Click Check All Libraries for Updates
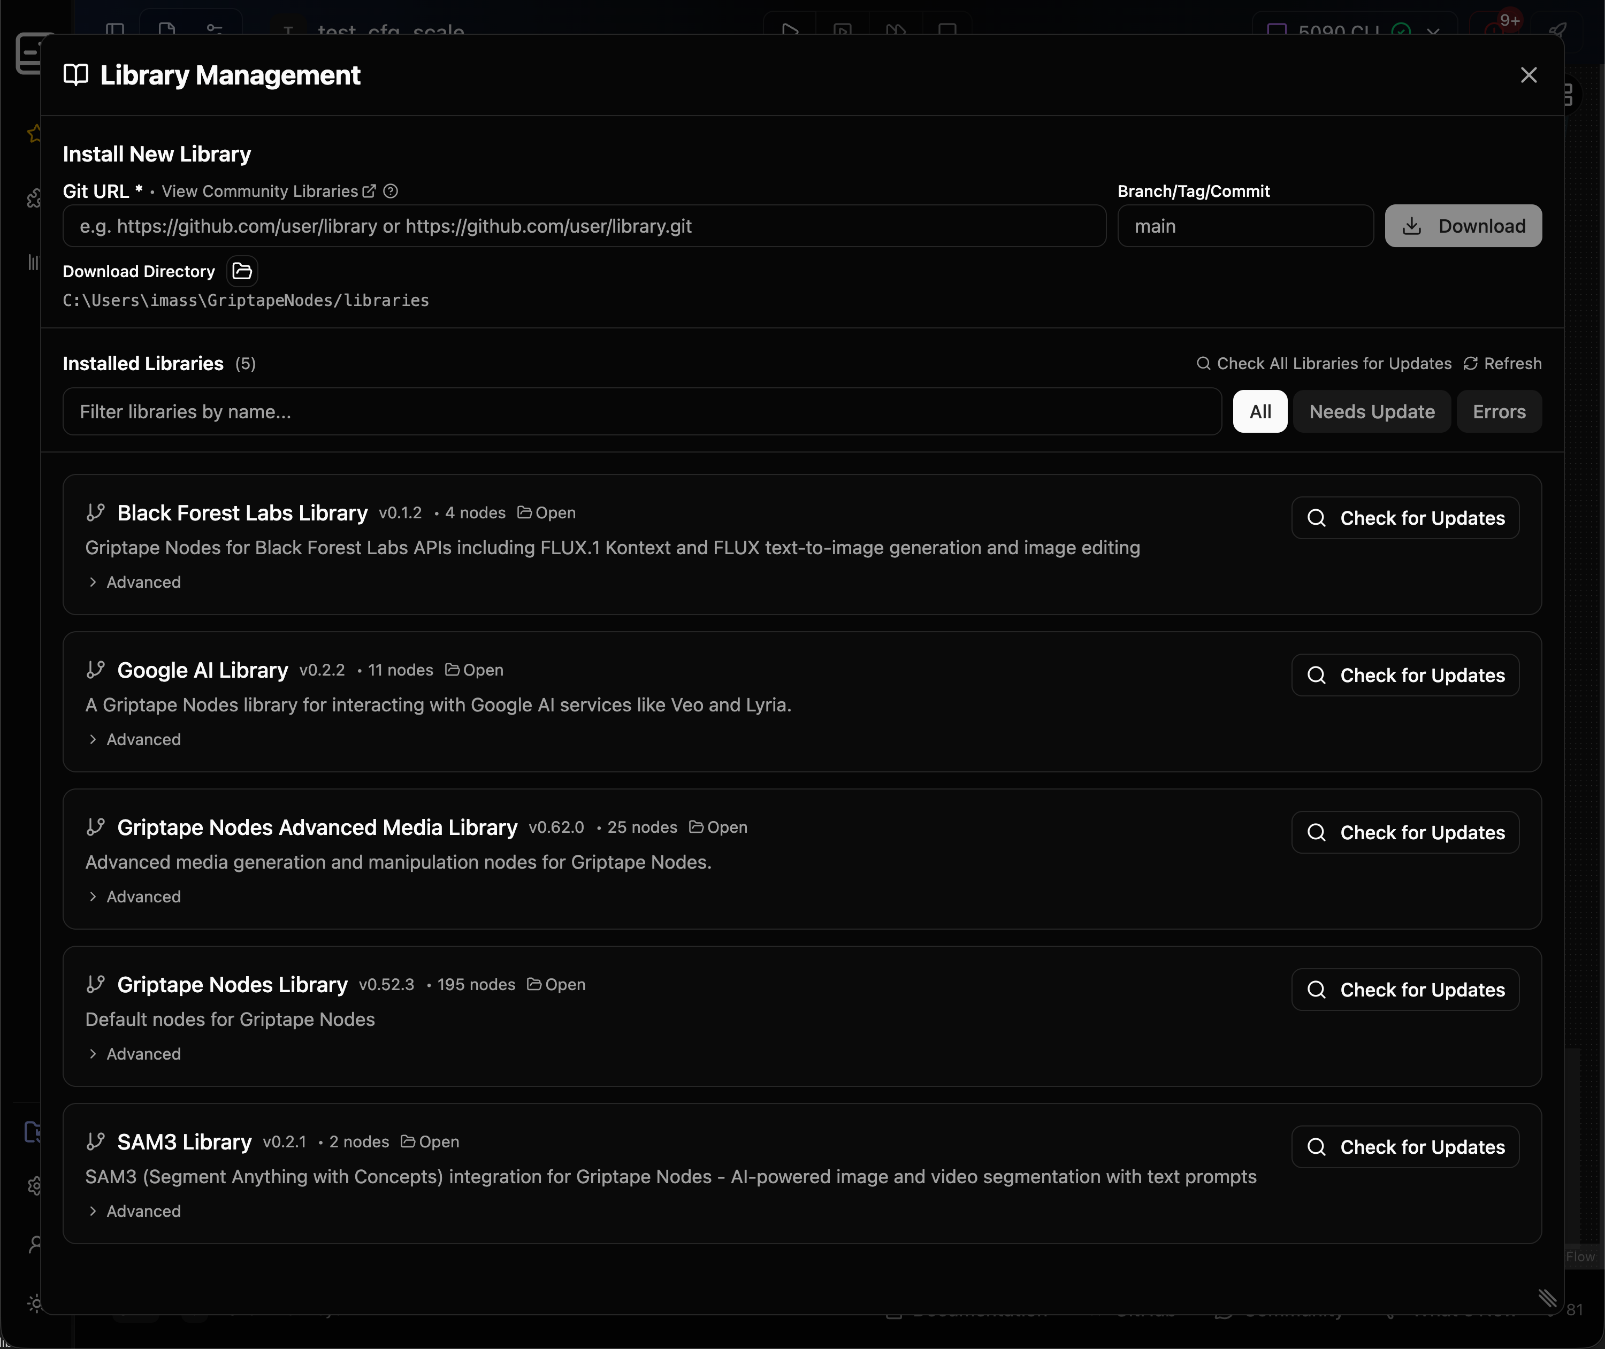This screenshot has height=1349, width=1605. pyautogui.click(x=1324, y=364)
